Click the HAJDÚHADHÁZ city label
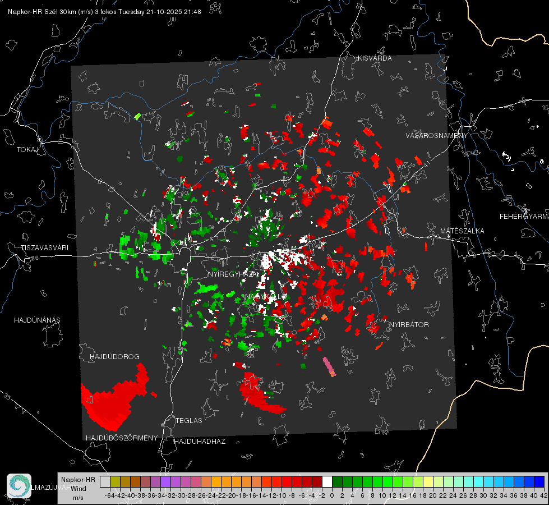The image size is (549, 505). point(200,441)
